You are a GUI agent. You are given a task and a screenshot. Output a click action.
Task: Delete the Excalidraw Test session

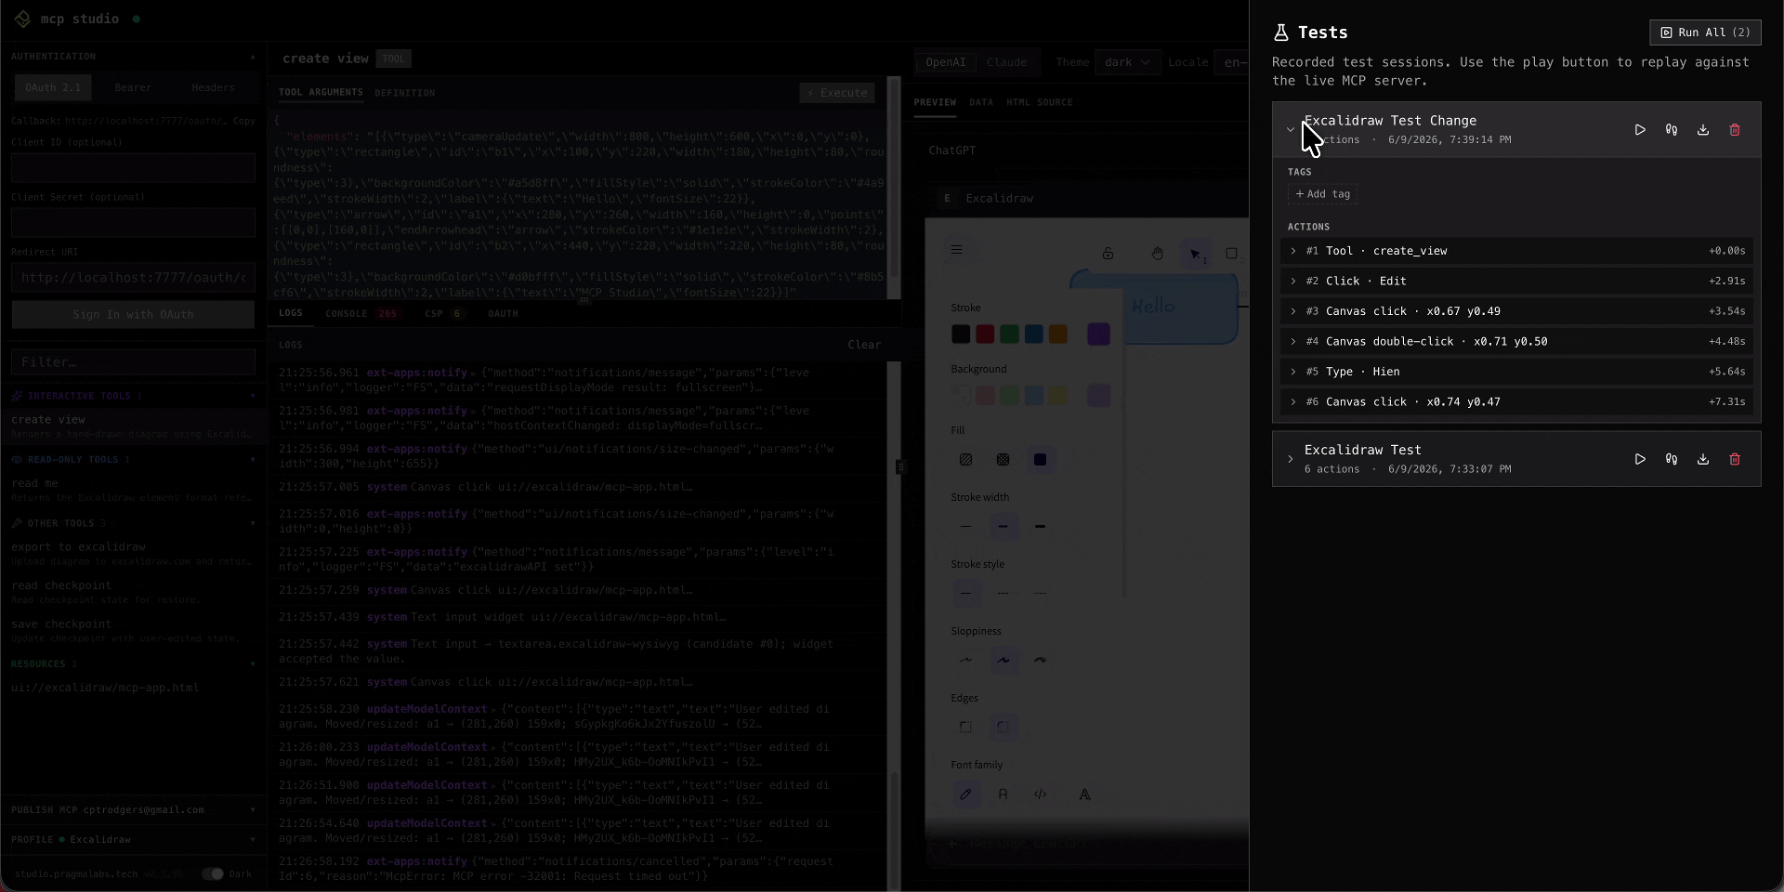[1735, 459]
